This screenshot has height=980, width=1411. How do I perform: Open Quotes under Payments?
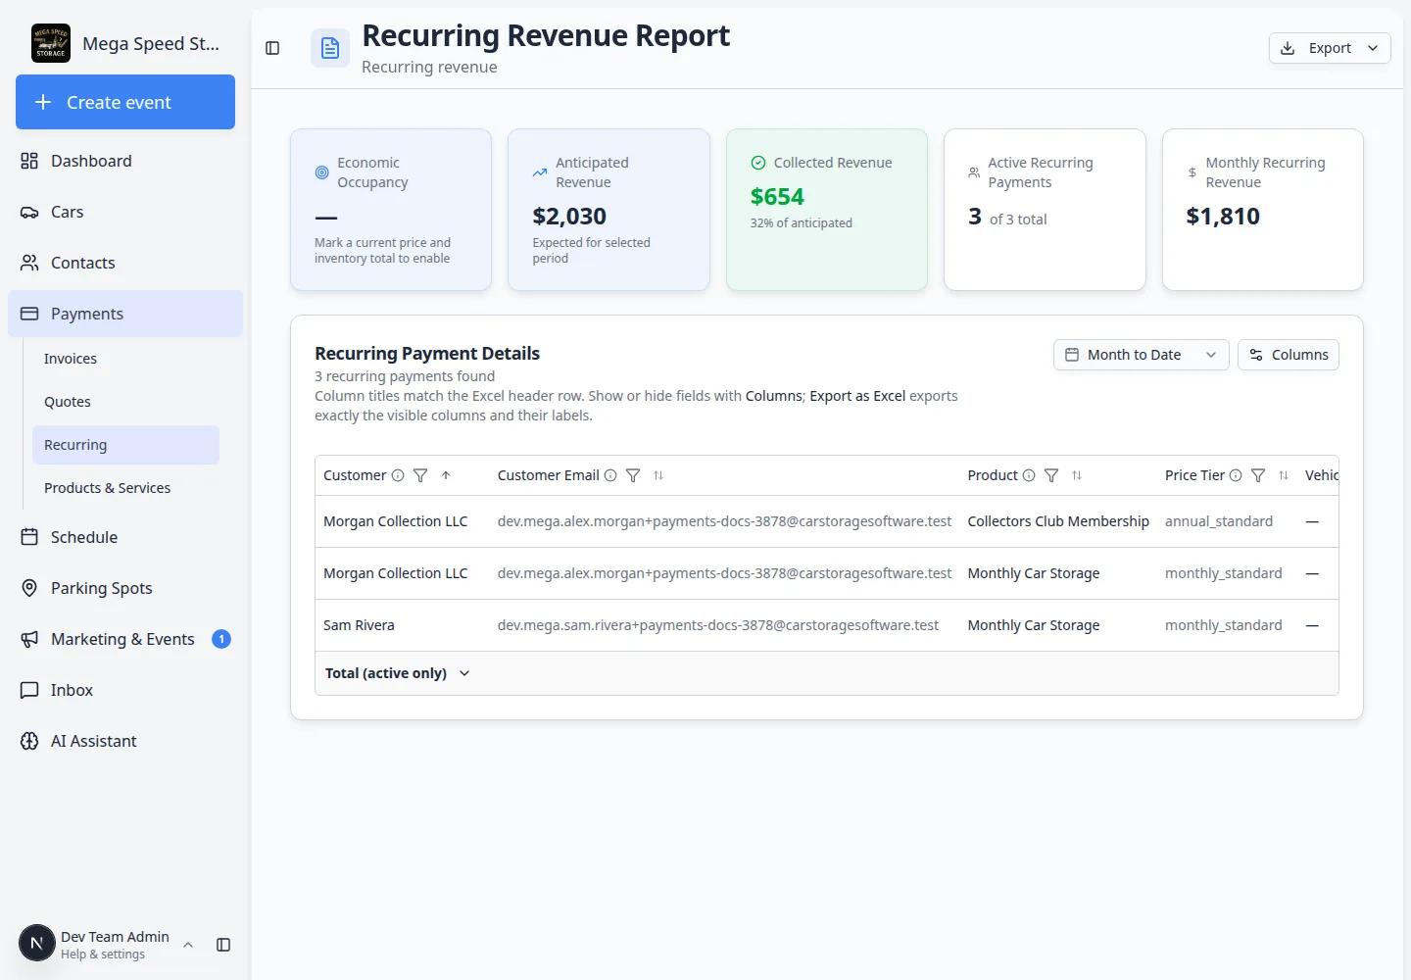tap(125, 402)
